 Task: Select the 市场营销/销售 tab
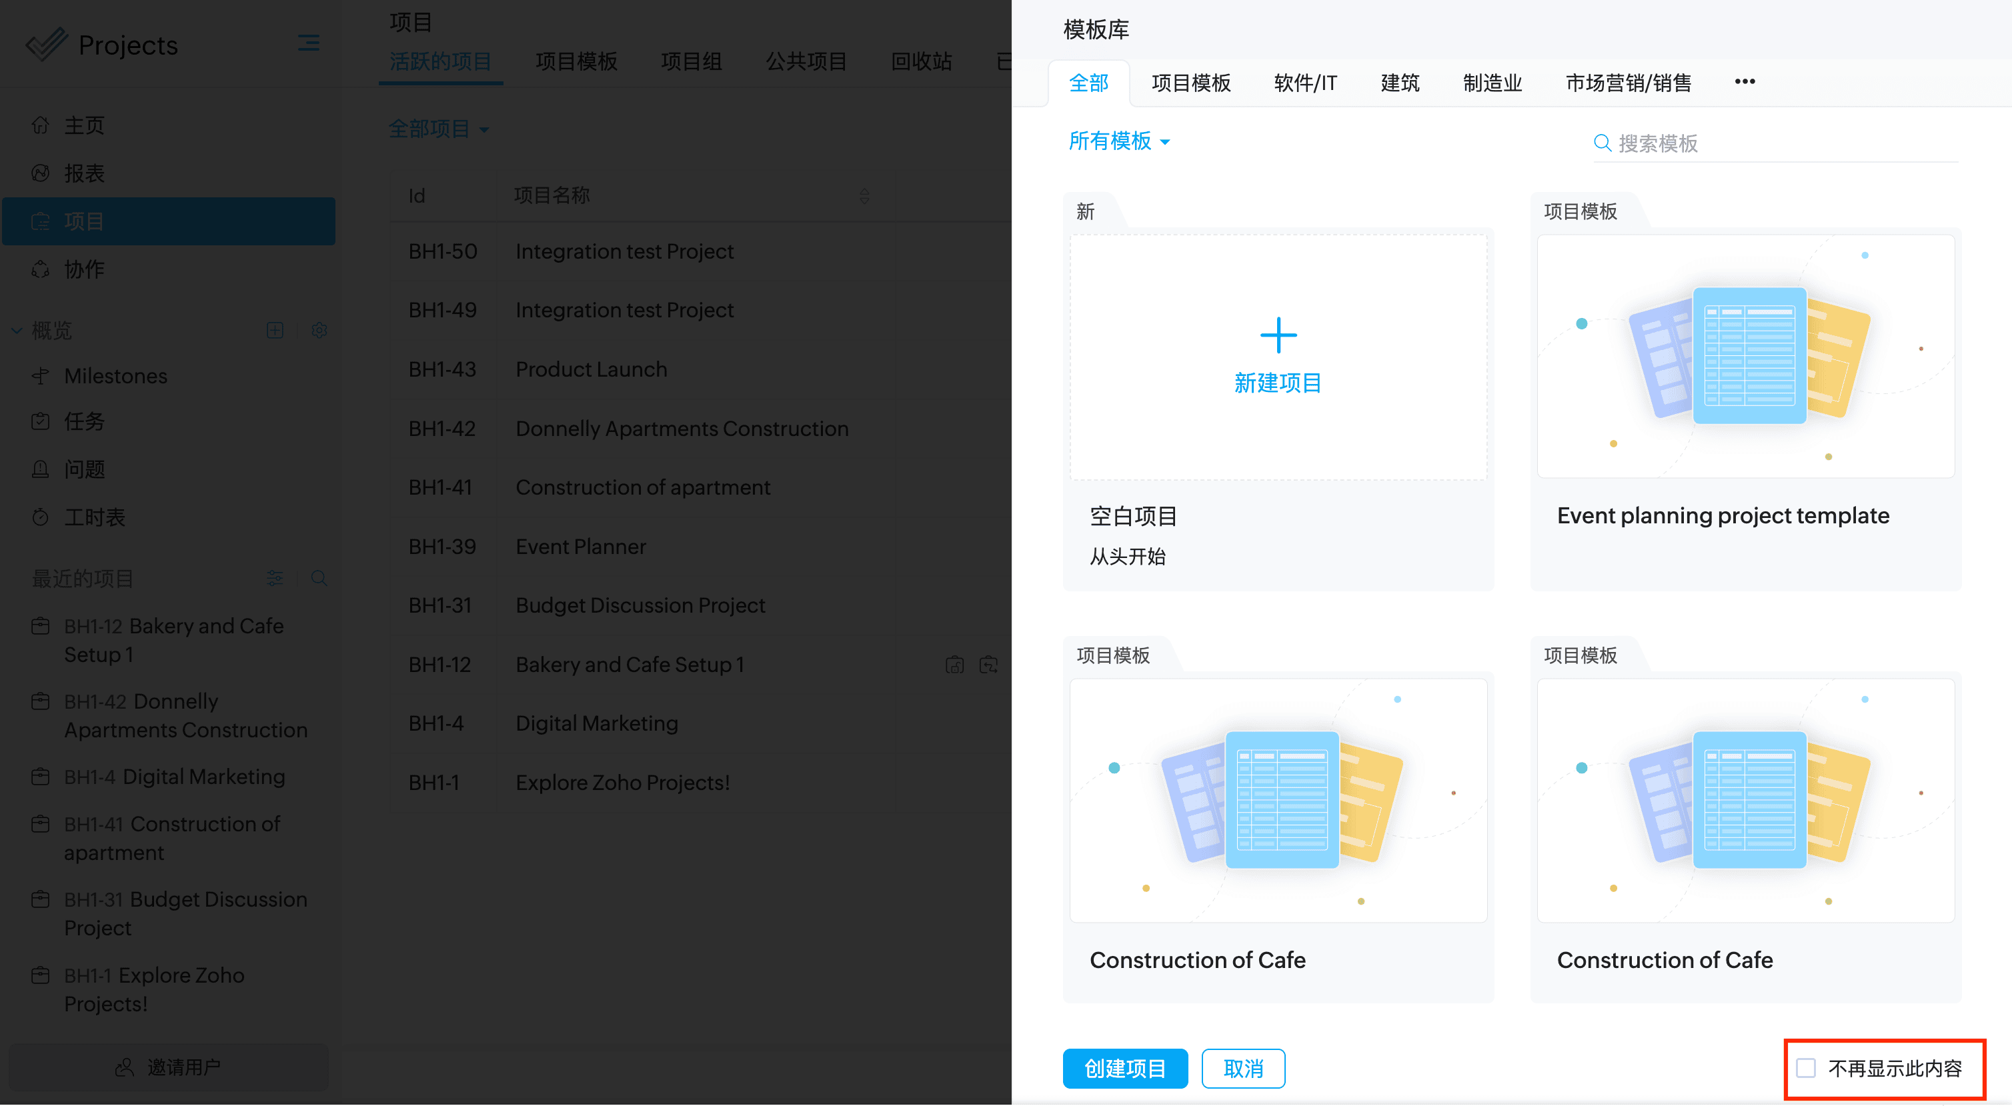point(1629,83)
